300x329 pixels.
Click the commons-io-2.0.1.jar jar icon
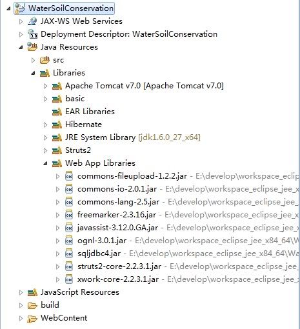(69, 189)
